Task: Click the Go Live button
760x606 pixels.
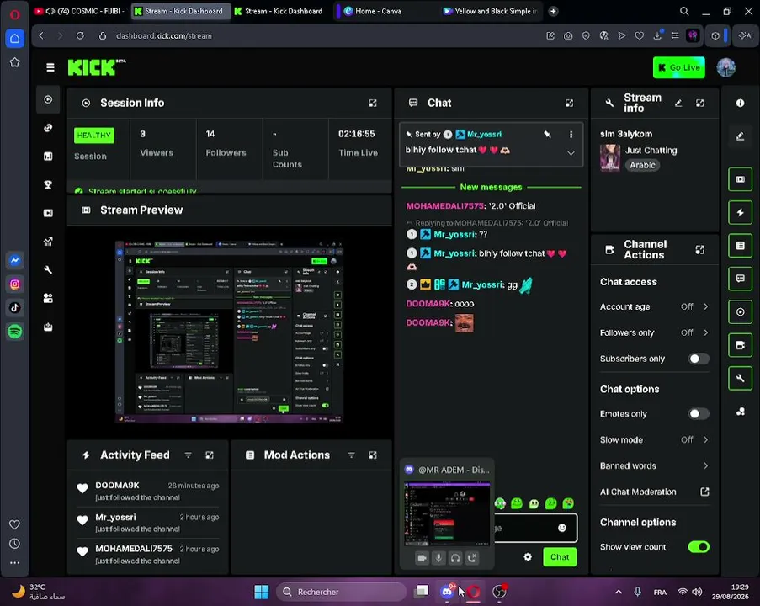Action: click(x=678, y=67)
